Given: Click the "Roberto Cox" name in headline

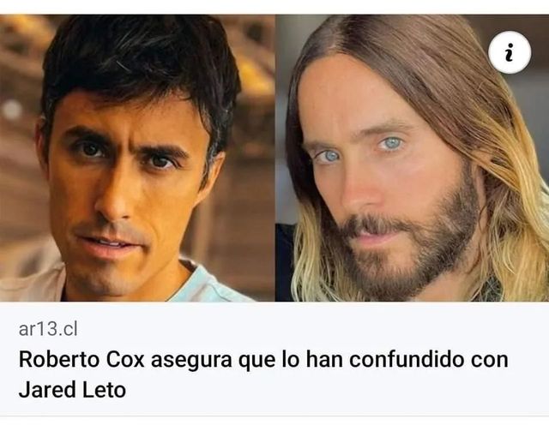Looking at the screenshot, I should point(81,360).
